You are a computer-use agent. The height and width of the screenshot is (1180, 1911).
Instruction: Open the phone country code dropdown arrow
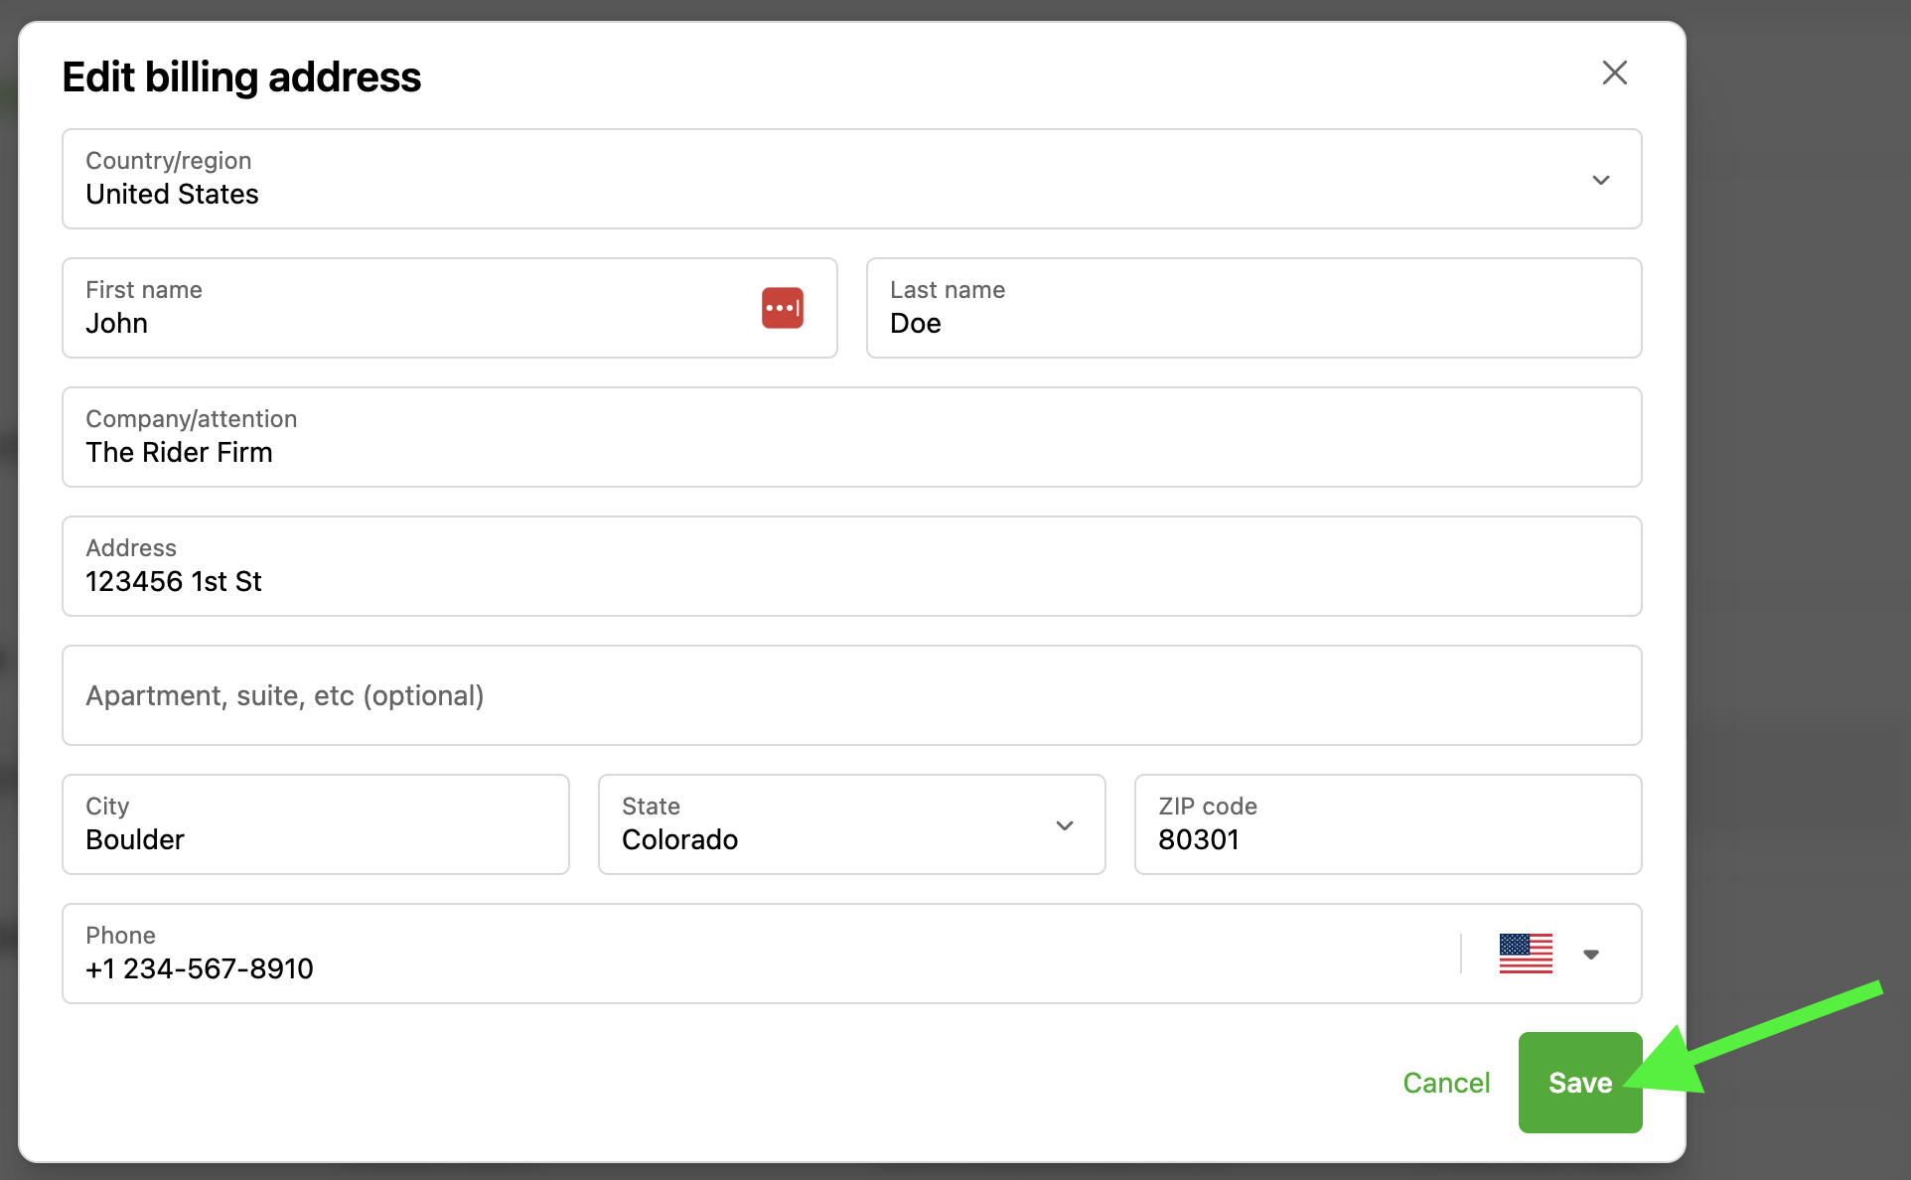[x=1590, y=955]
